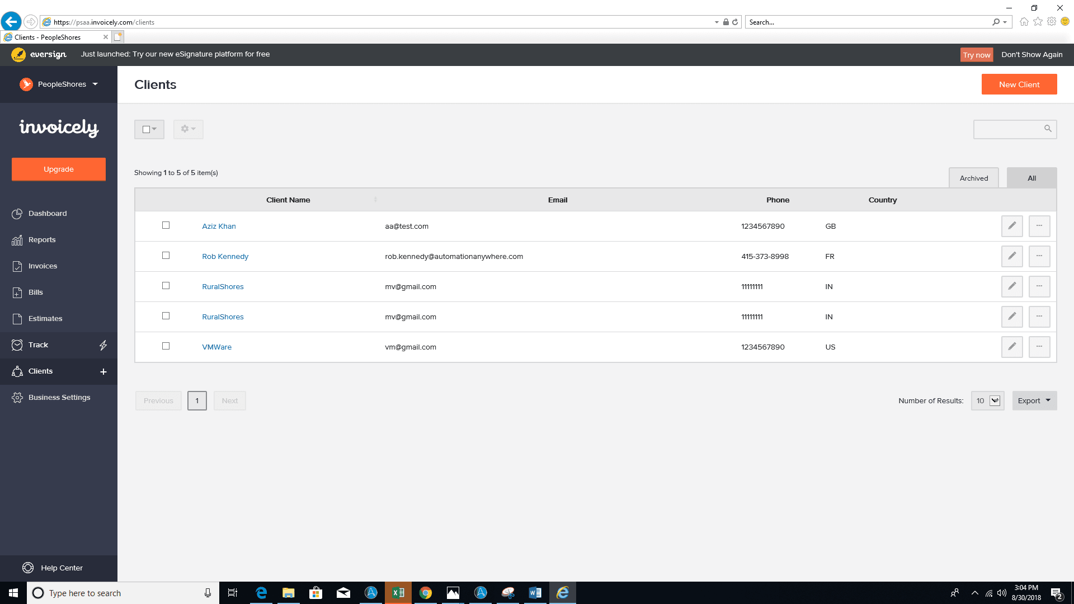Open the Windows Start menu
The width and height of the screenshot is (1074, 604).
click(13, 593)
